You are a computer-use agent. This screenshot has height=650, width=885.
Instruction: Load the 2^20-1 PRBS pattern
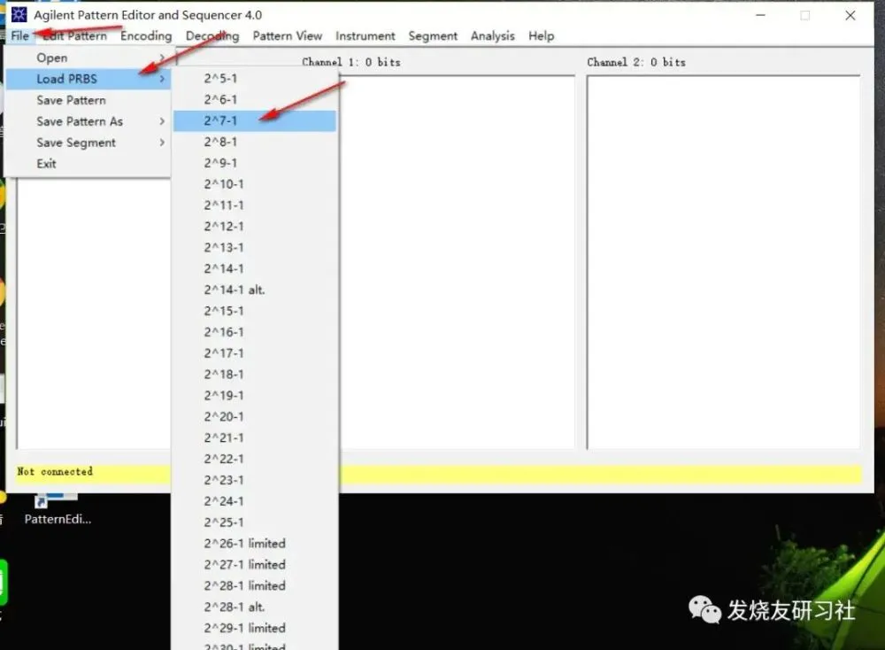(255, 416)
